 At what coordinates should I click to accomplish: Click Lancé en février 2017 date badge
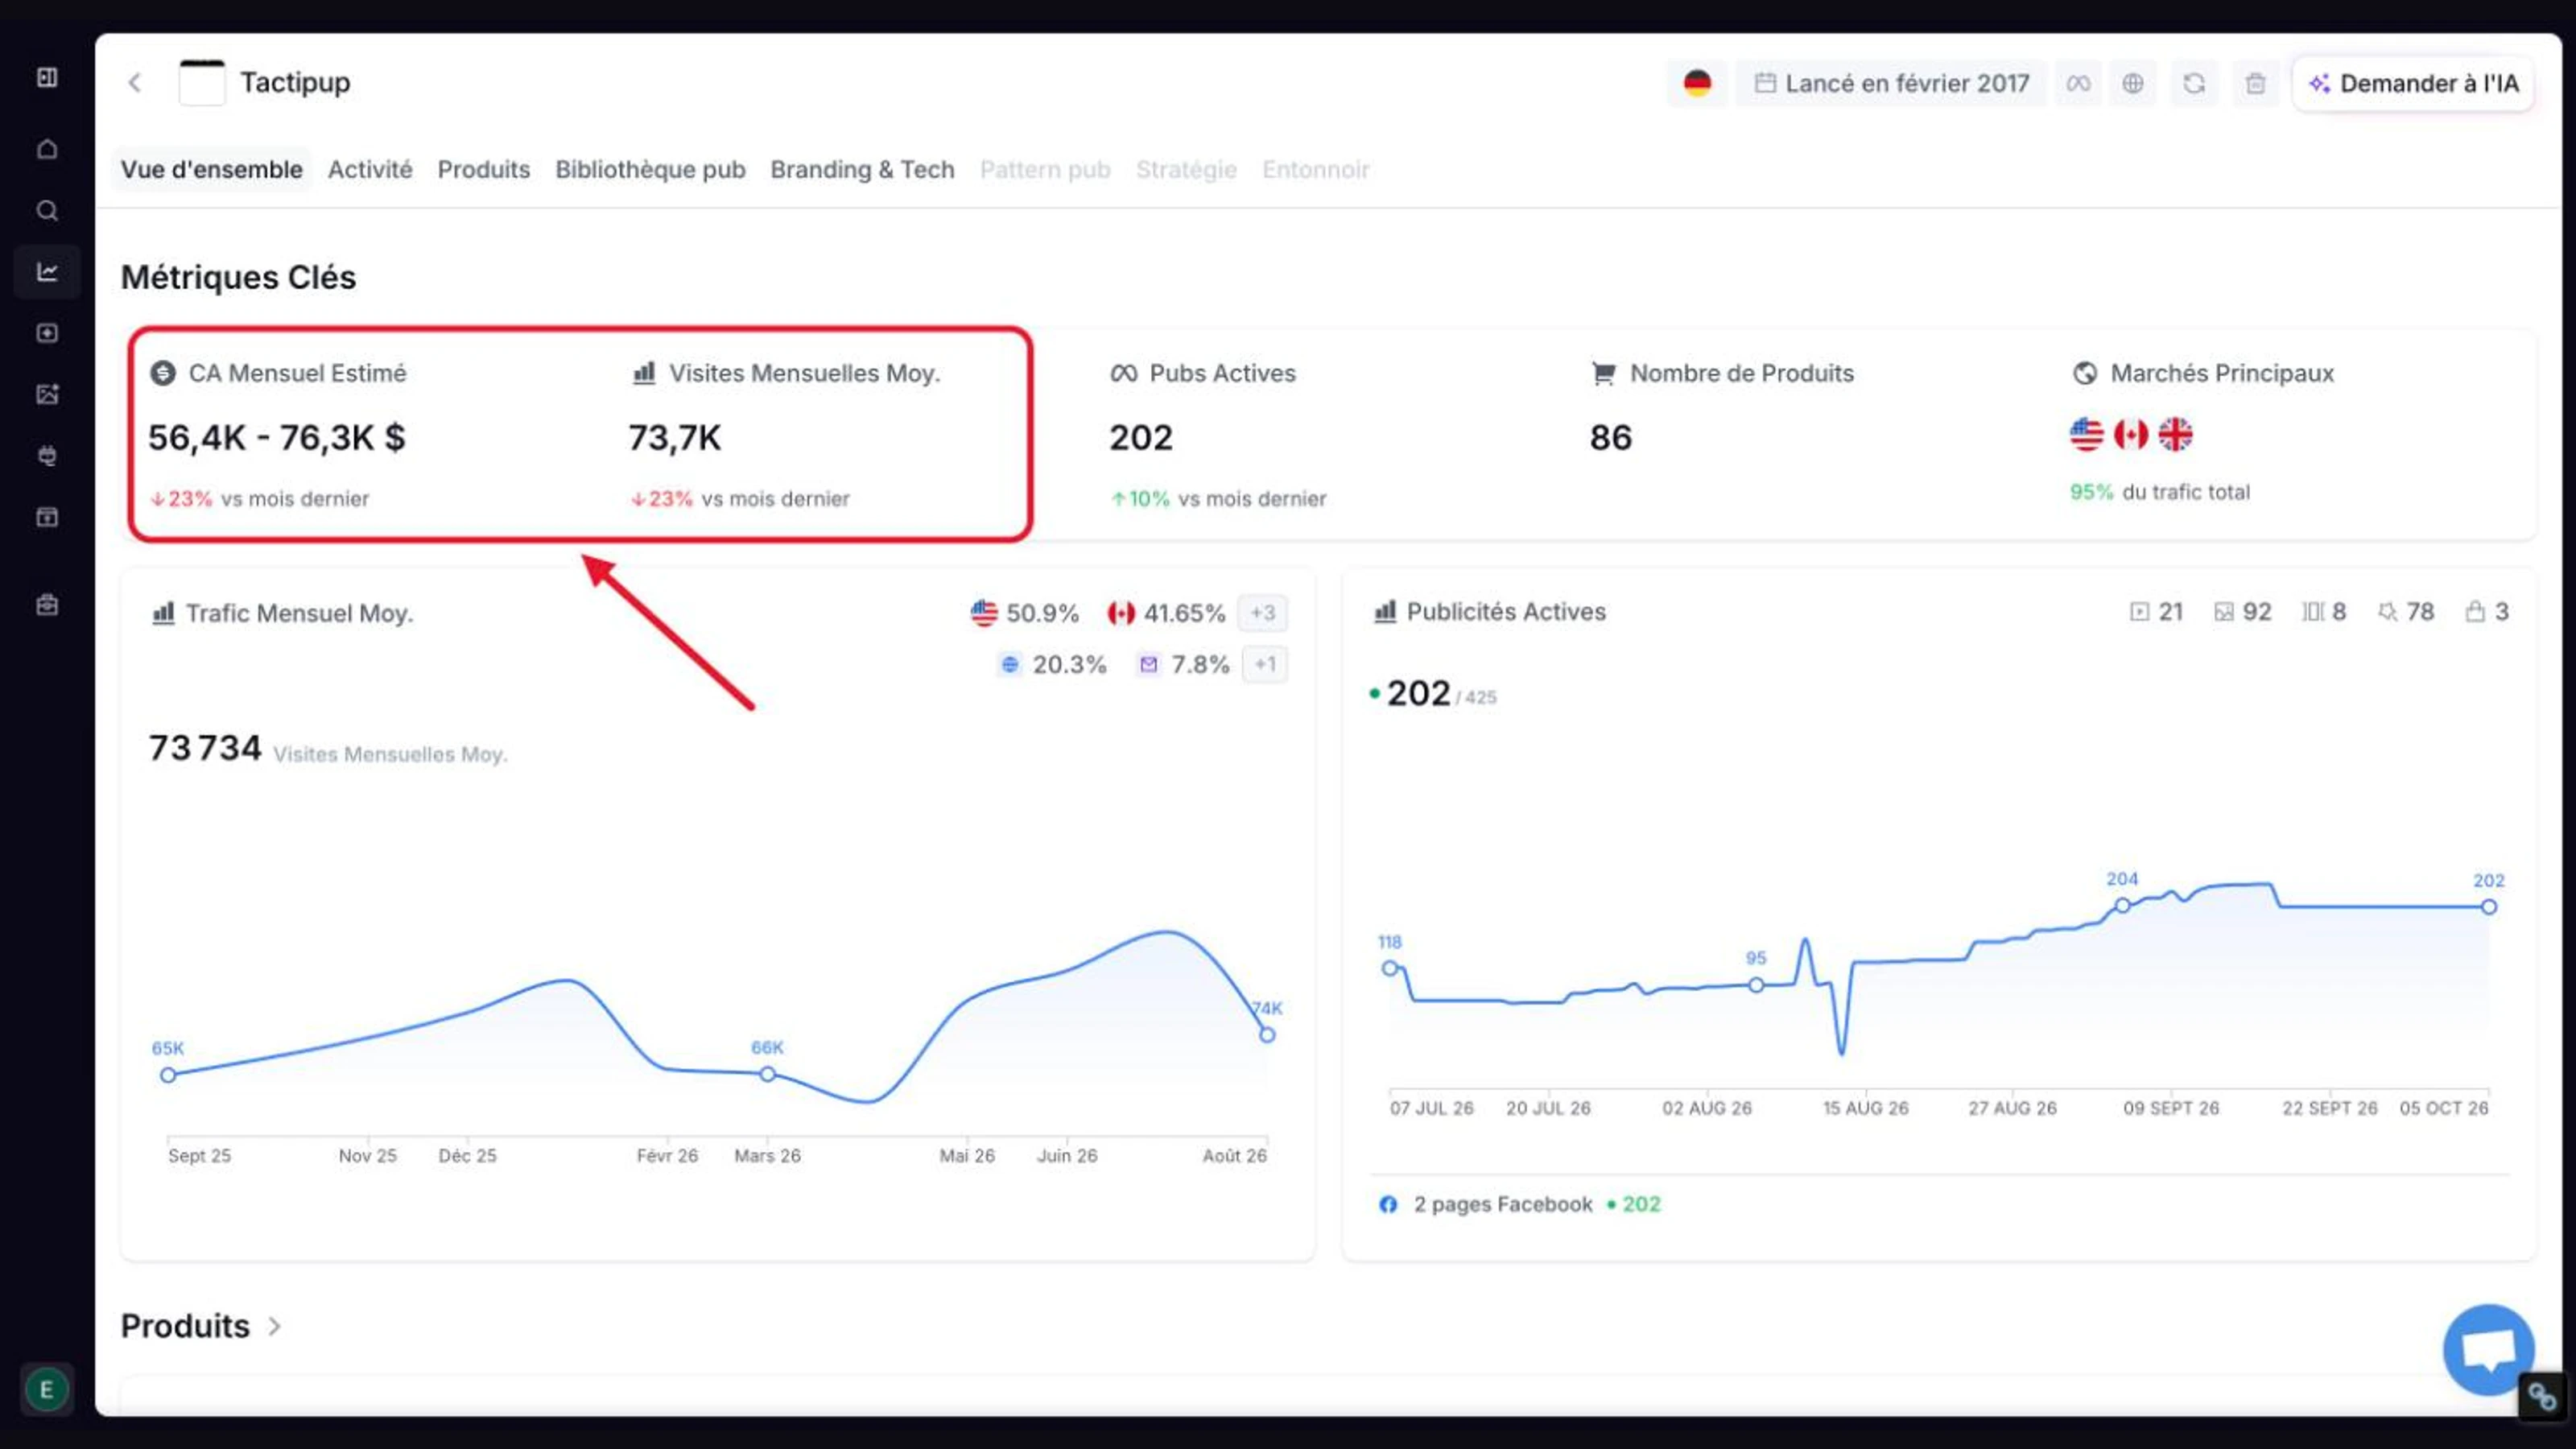[x=1892, y=83]
